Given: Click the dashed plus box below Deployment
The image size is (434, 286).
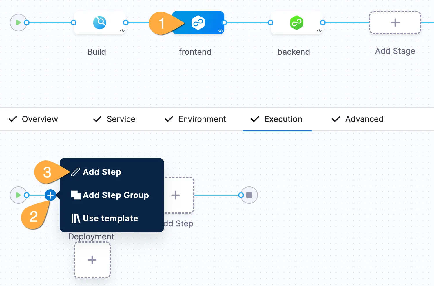Looking at the screenshot, I should [92, 260].
